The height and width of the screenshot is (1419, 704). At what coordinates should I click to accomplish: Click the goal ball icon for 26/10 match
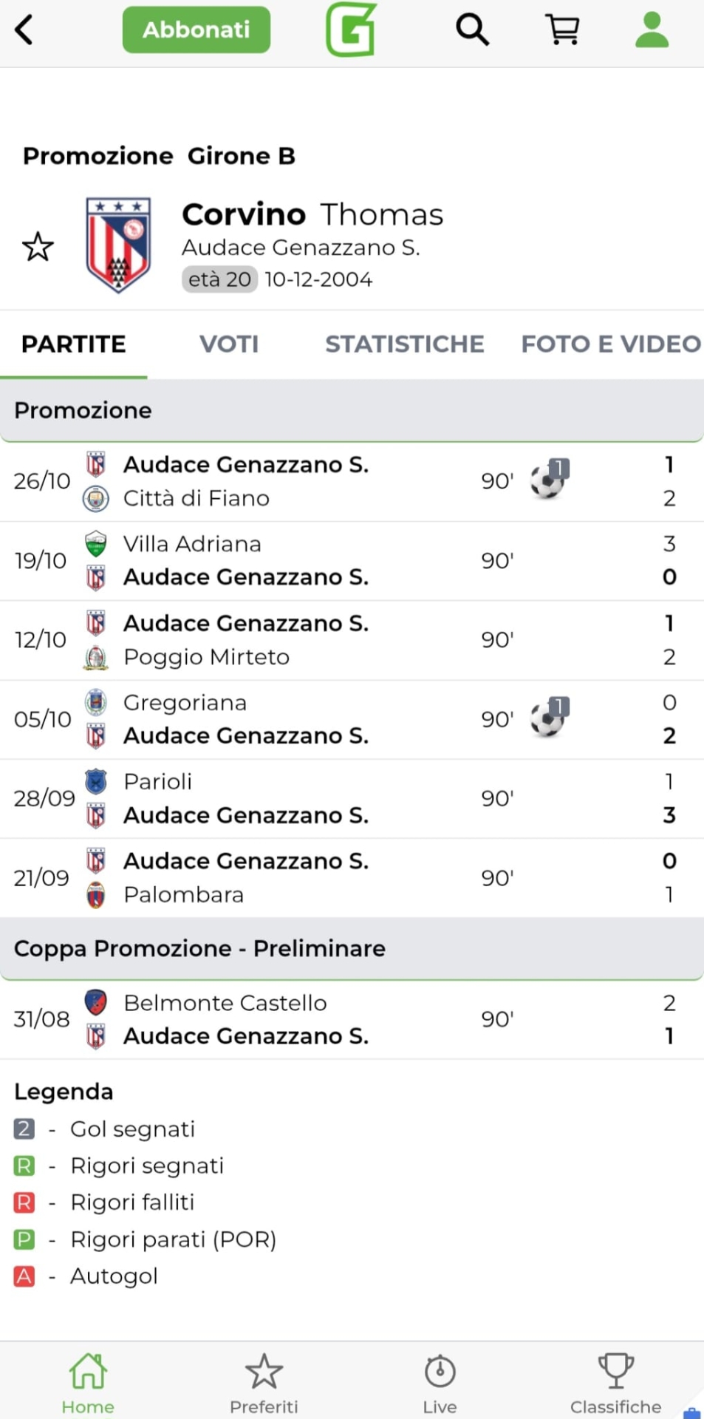(x=549, y=480)
